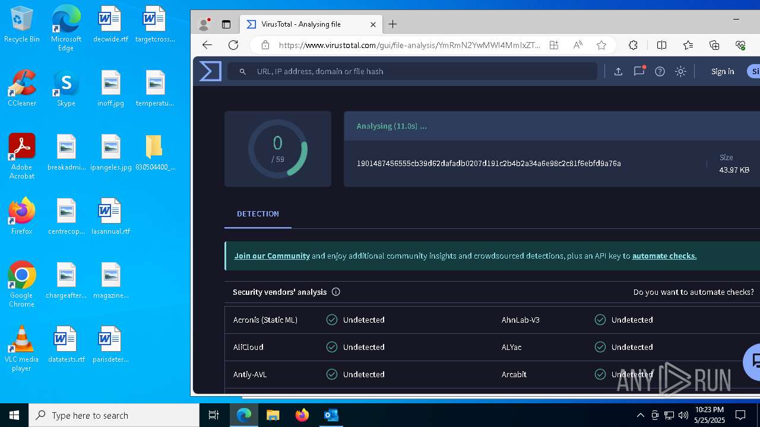The image size is (760, 427).
Task: Click the Edge back arrow button
Action: (207, 45)
